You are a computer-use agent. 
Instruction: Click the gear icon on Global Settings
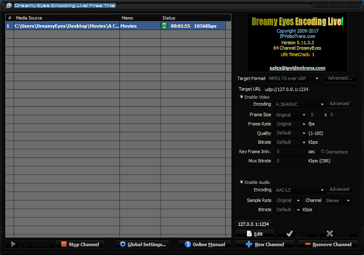pos(122,244)
